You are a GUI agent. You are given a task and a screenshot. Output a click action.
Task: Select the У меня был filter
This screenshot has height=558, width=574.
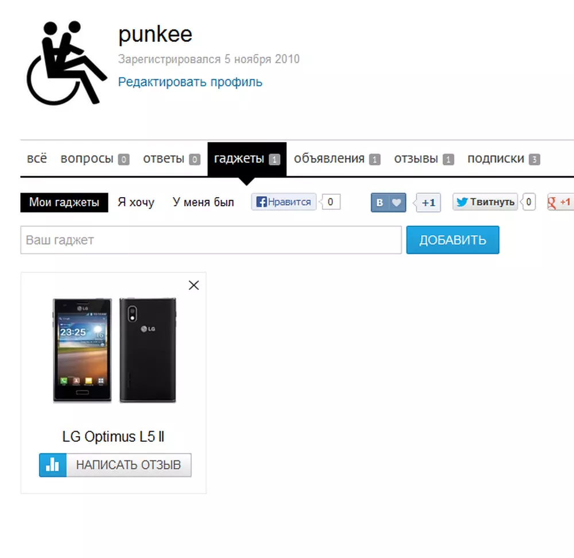(203, 202)
